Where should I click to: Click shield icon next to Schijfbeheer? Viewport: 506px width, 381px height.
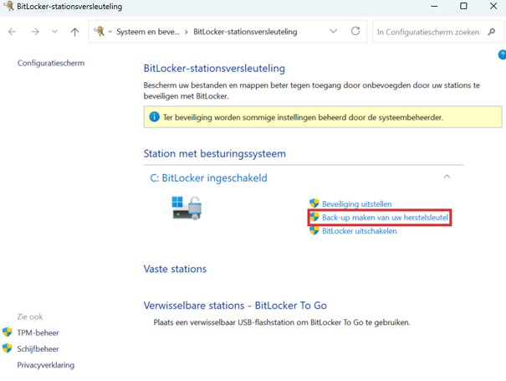(x=7, y=348)
